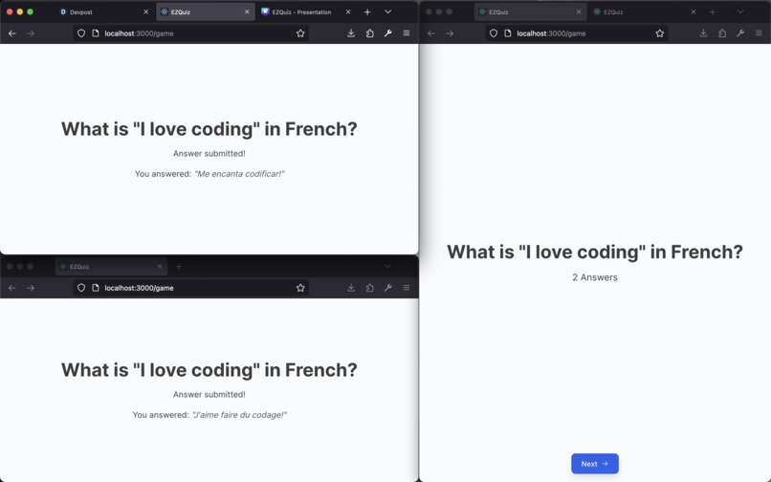The image size is (771, 482).
Task: Open developer tools wrench in top-left window
Action: click(388, 33)
